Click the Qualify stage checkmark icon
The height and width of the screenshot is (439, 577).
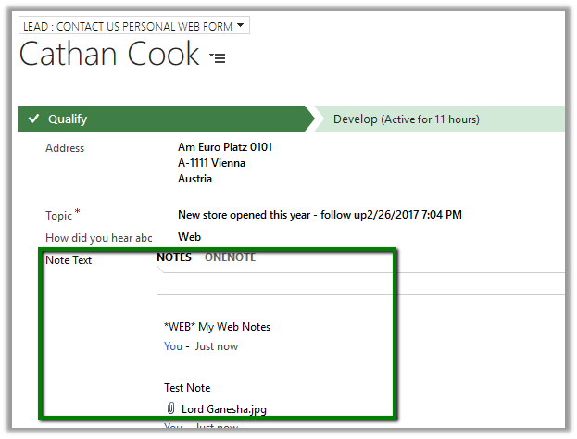[33, 119]
